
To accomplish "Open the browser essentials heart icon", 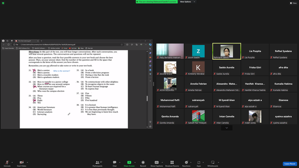I will tap(141, 45).
